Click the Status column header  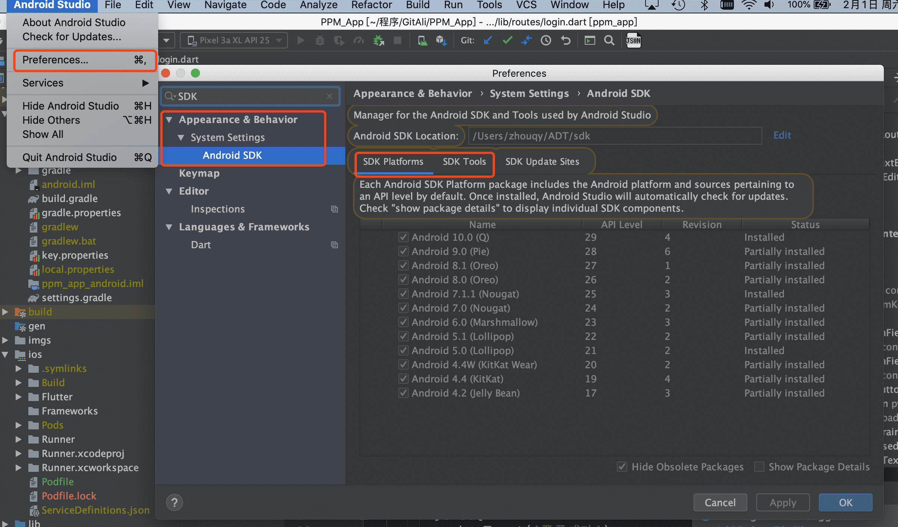[806, 224]
